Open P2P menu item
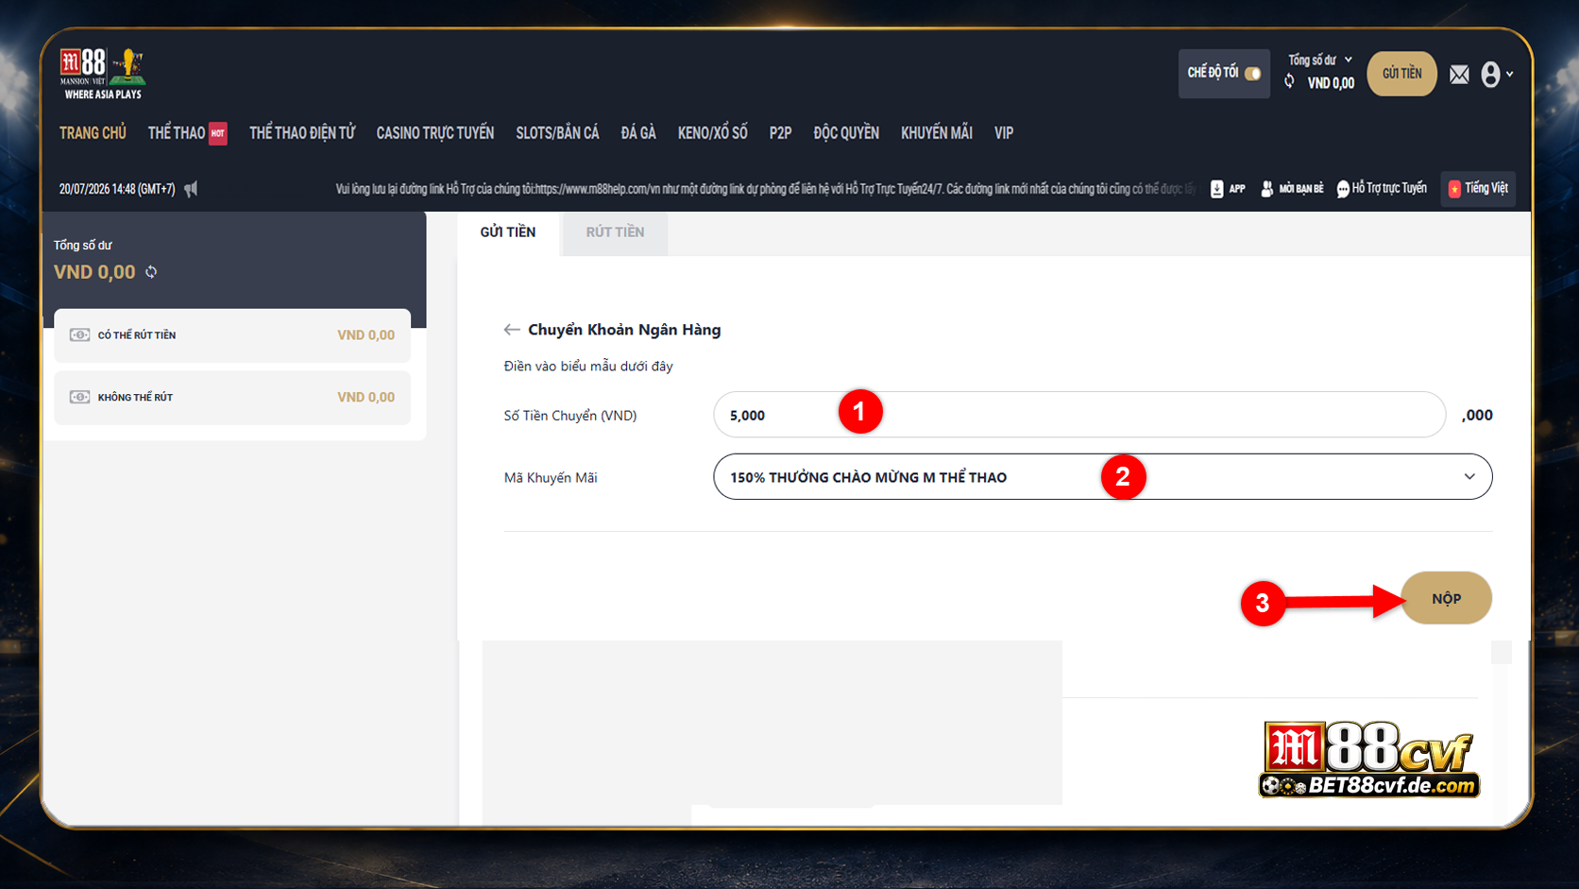 (x=780, y=133)
